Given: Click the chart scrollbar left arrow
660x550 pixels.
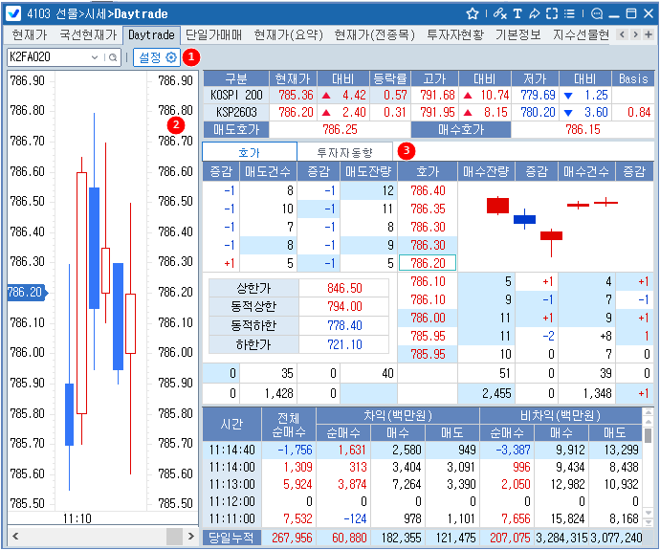Looking at the screenshot, I should [14, 535].
